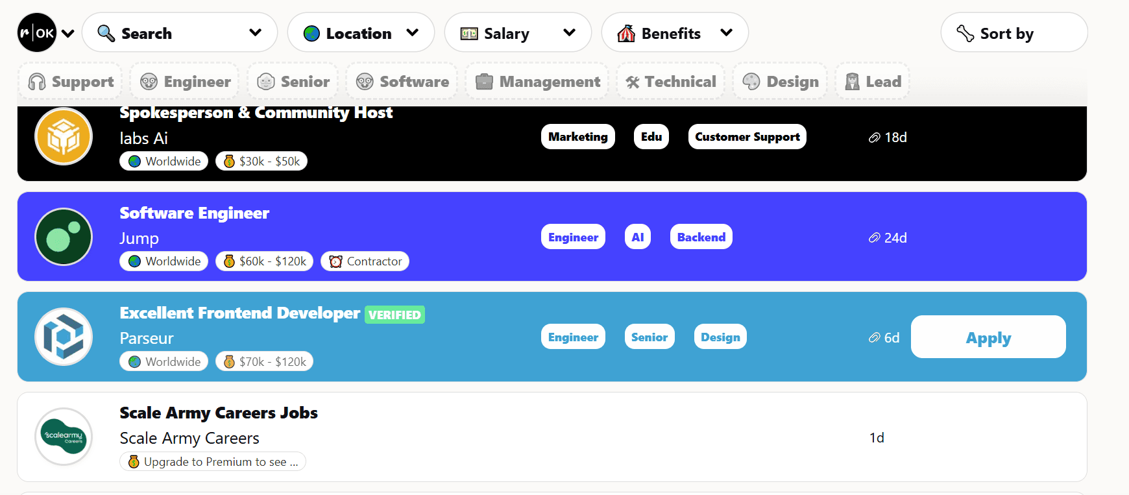Image resolution: width=1129 pixels, height=495 pixels.
Task: Open Scale Army Careers Jobs title
Action: click(x=219, y=413)
